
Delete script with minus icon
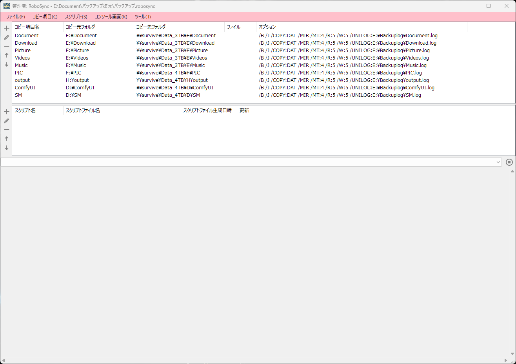(7, 130)
